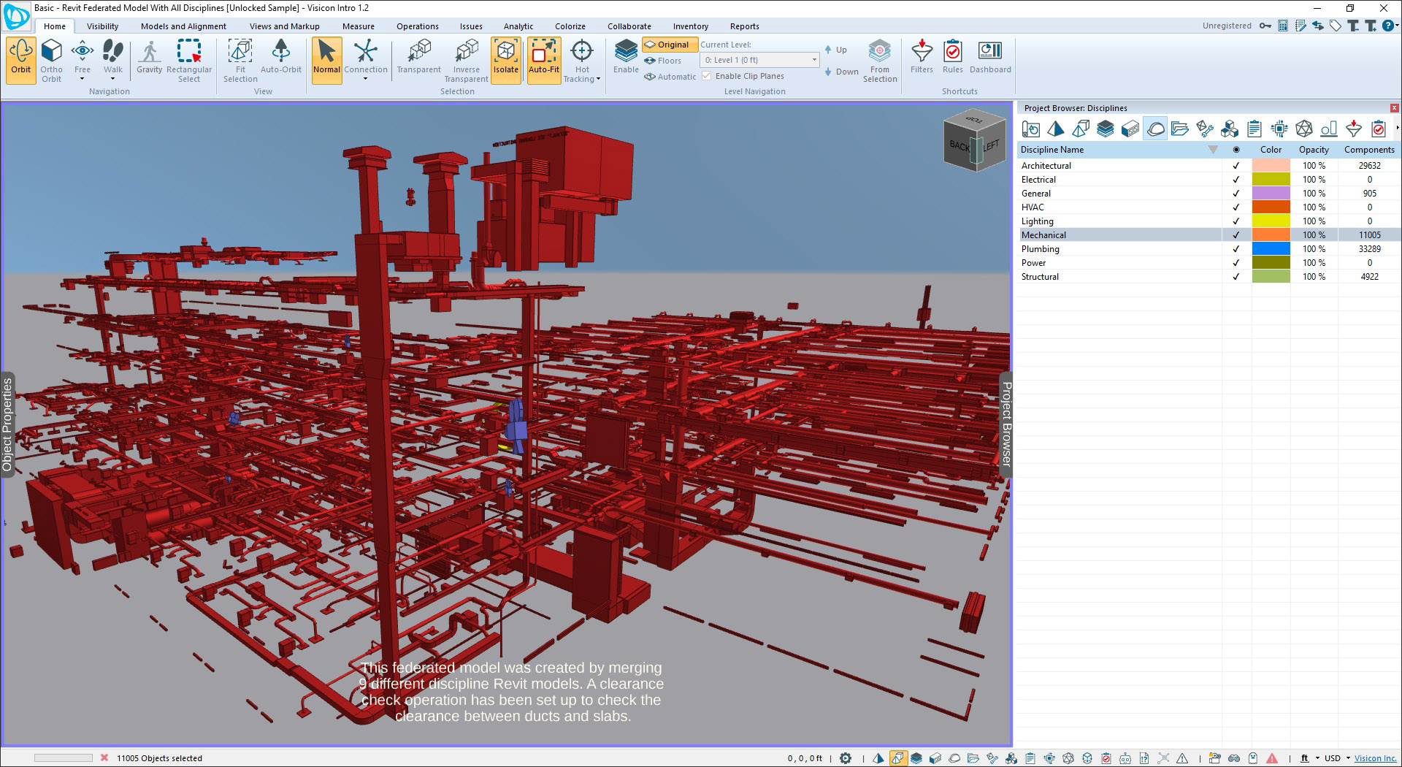Screen dimensions: 1402x767
Task: Toggle visibility of General discipline
Action: 1236,194
